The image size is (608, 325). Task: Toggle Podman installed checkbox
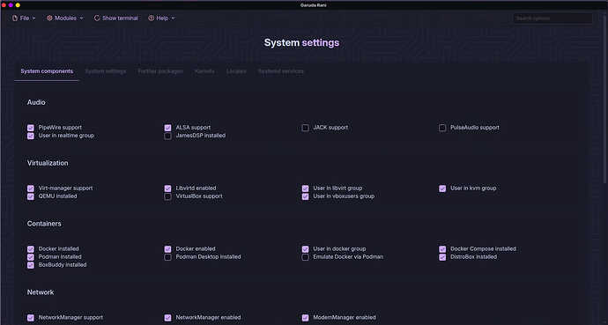point(31,257)
